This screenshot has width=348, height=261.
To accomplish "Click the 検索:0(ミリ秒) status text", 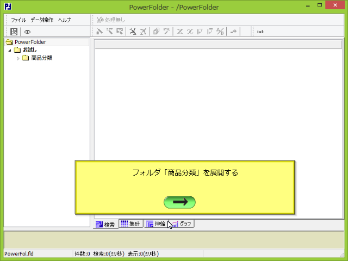I will (x=109, y=254).
